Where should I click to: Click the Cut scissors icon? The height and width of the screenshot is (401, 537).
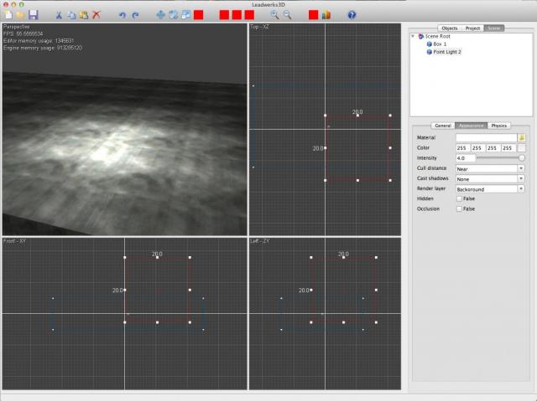(59, 15)
